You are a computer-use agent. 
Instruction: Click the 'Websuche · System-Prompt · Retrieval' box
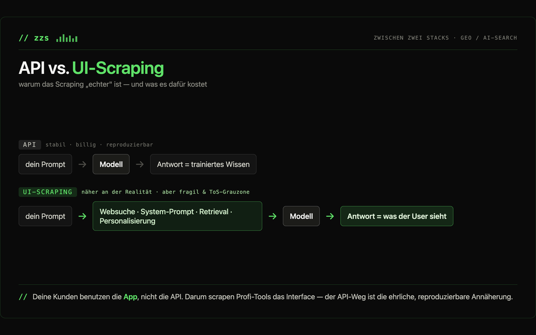tap(177, 216)
